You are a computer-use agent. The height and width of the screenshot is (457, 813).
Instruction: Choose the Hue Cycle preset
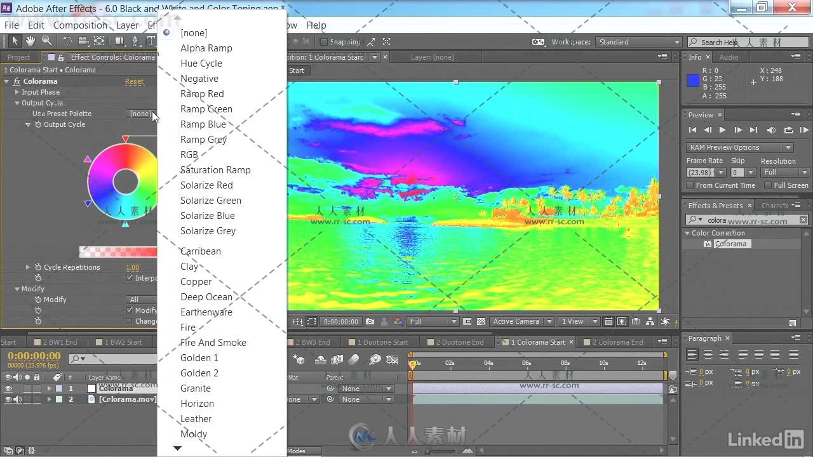pyautogui.click(x=201, y=63)
